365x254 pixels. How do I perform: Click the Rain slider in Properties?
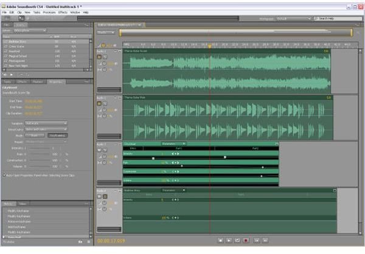(39, 154)
